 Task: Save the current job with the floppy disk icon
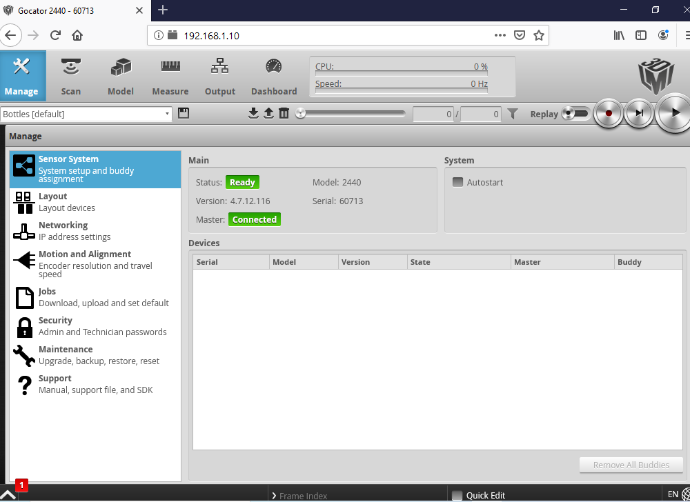pos(183,113)
